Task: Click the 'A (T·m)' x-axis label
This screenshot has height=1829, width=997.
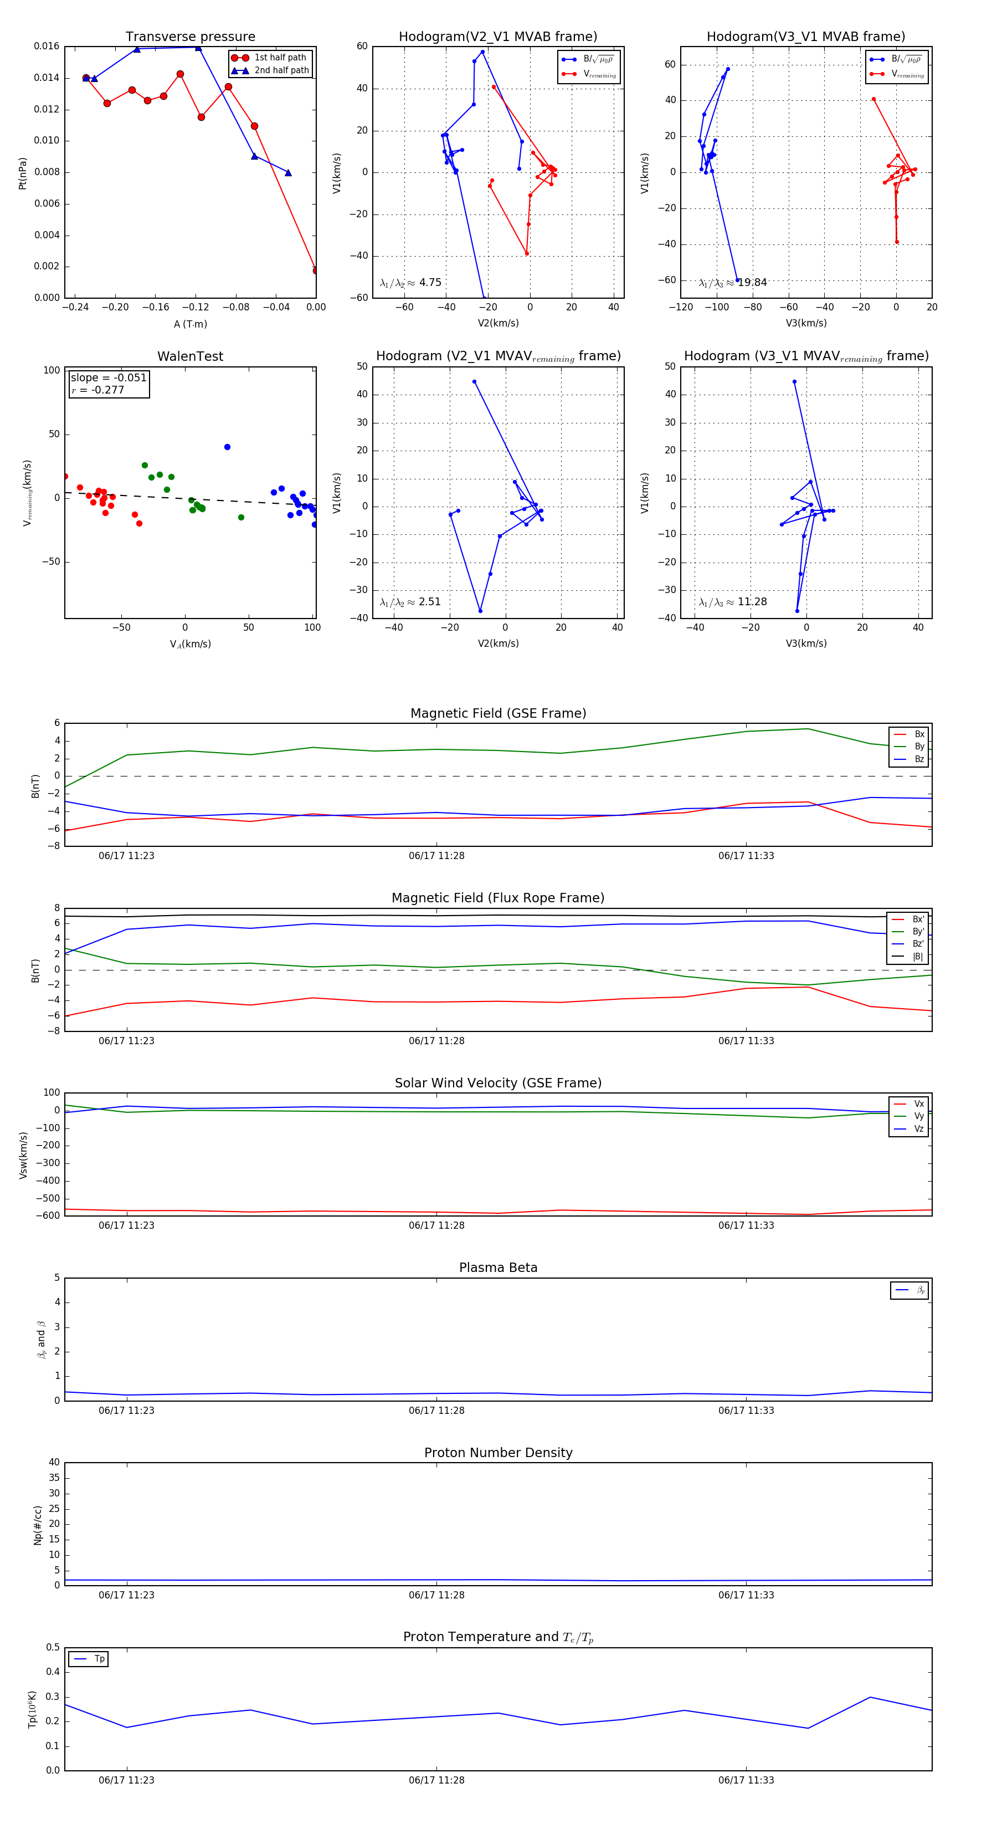Action: click(190, 324)
